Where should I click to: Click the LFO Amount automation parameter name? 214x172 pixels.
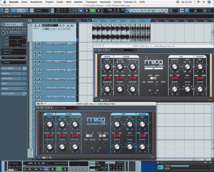56,88
